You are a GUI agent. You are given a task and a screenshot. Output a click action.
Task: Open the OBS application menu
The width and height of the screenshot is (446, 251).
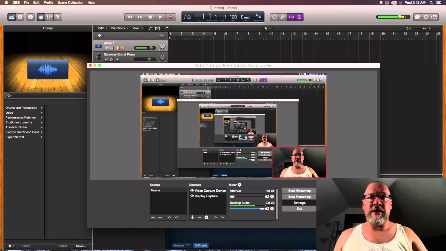[16, 2]
